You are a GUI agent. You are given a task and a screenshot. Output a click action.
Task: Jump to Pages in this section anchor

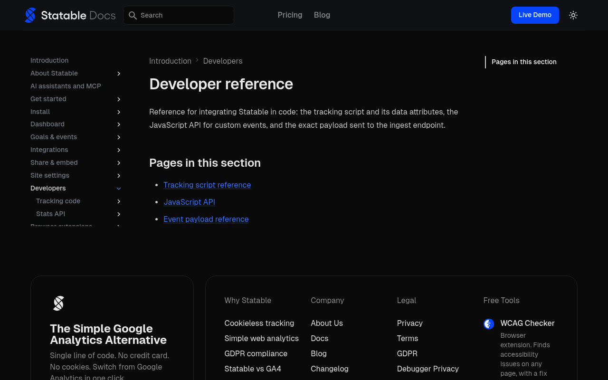(x=524, y=62)
